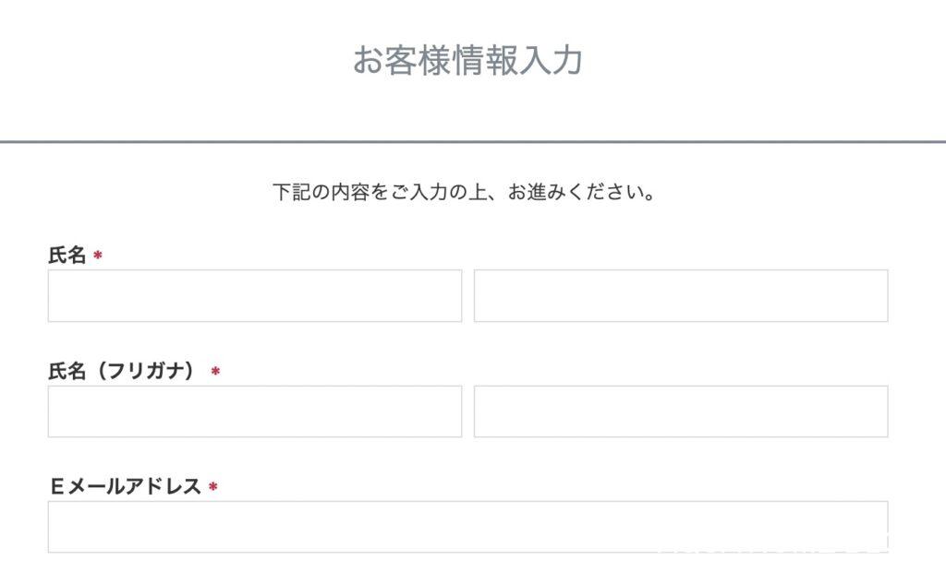946x572 pixels.
Task: Focus the Eメールアドレス input field
Action: click(467, 527)
